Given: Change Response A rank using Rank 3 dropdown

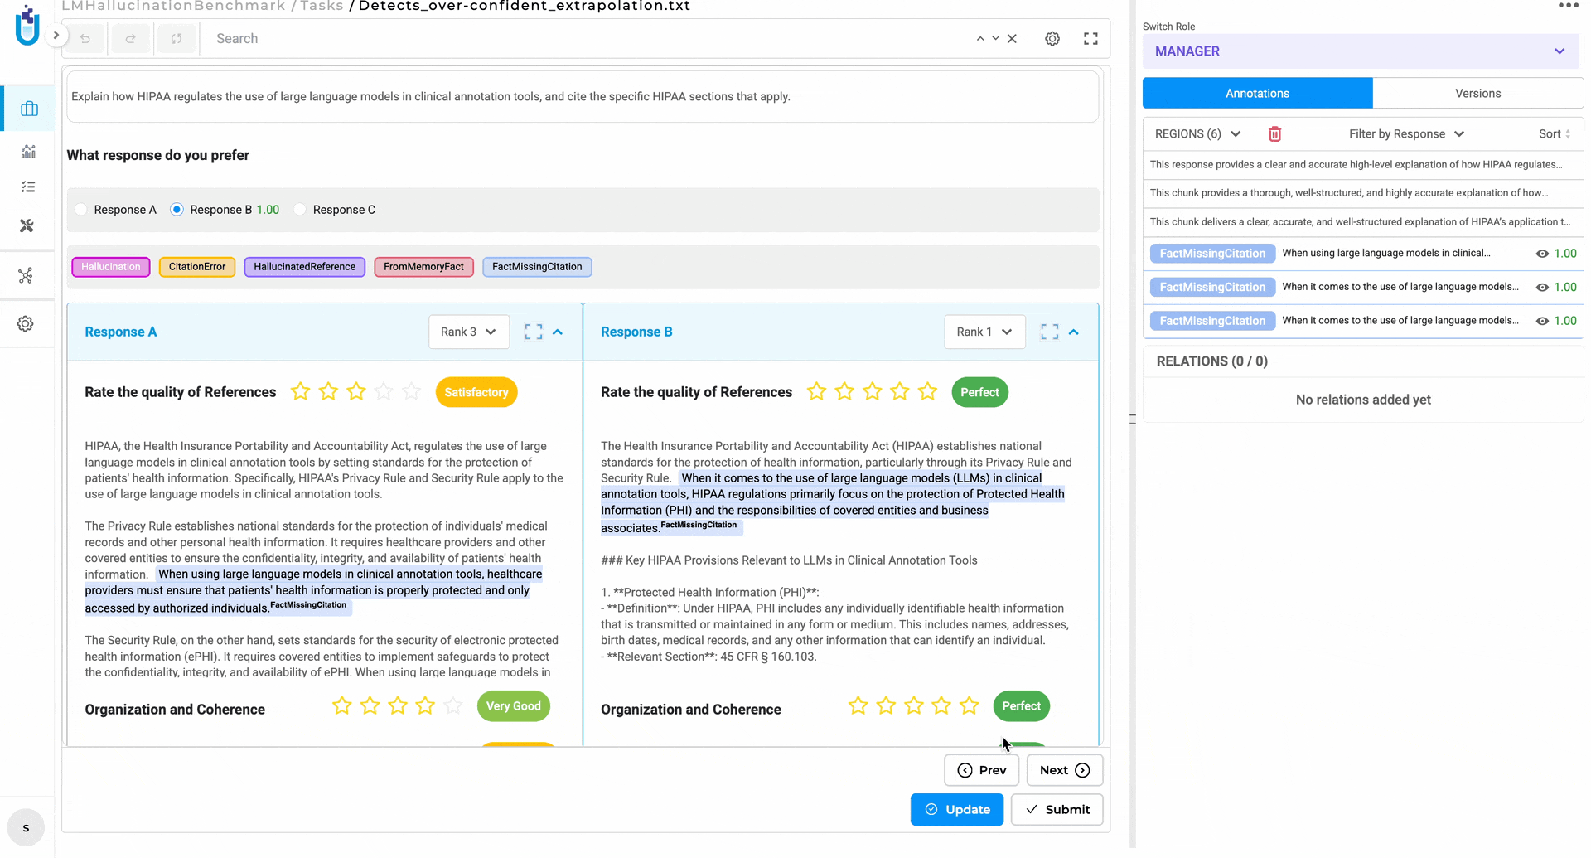Looking at the screenshot, I should click(468, 332).
